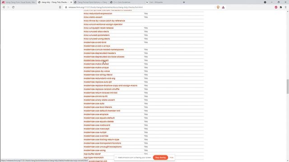This screenshot has width=289, height=162.
Task: Bookmark this page using the bookmark icon
Action: (x=60, y=7)
